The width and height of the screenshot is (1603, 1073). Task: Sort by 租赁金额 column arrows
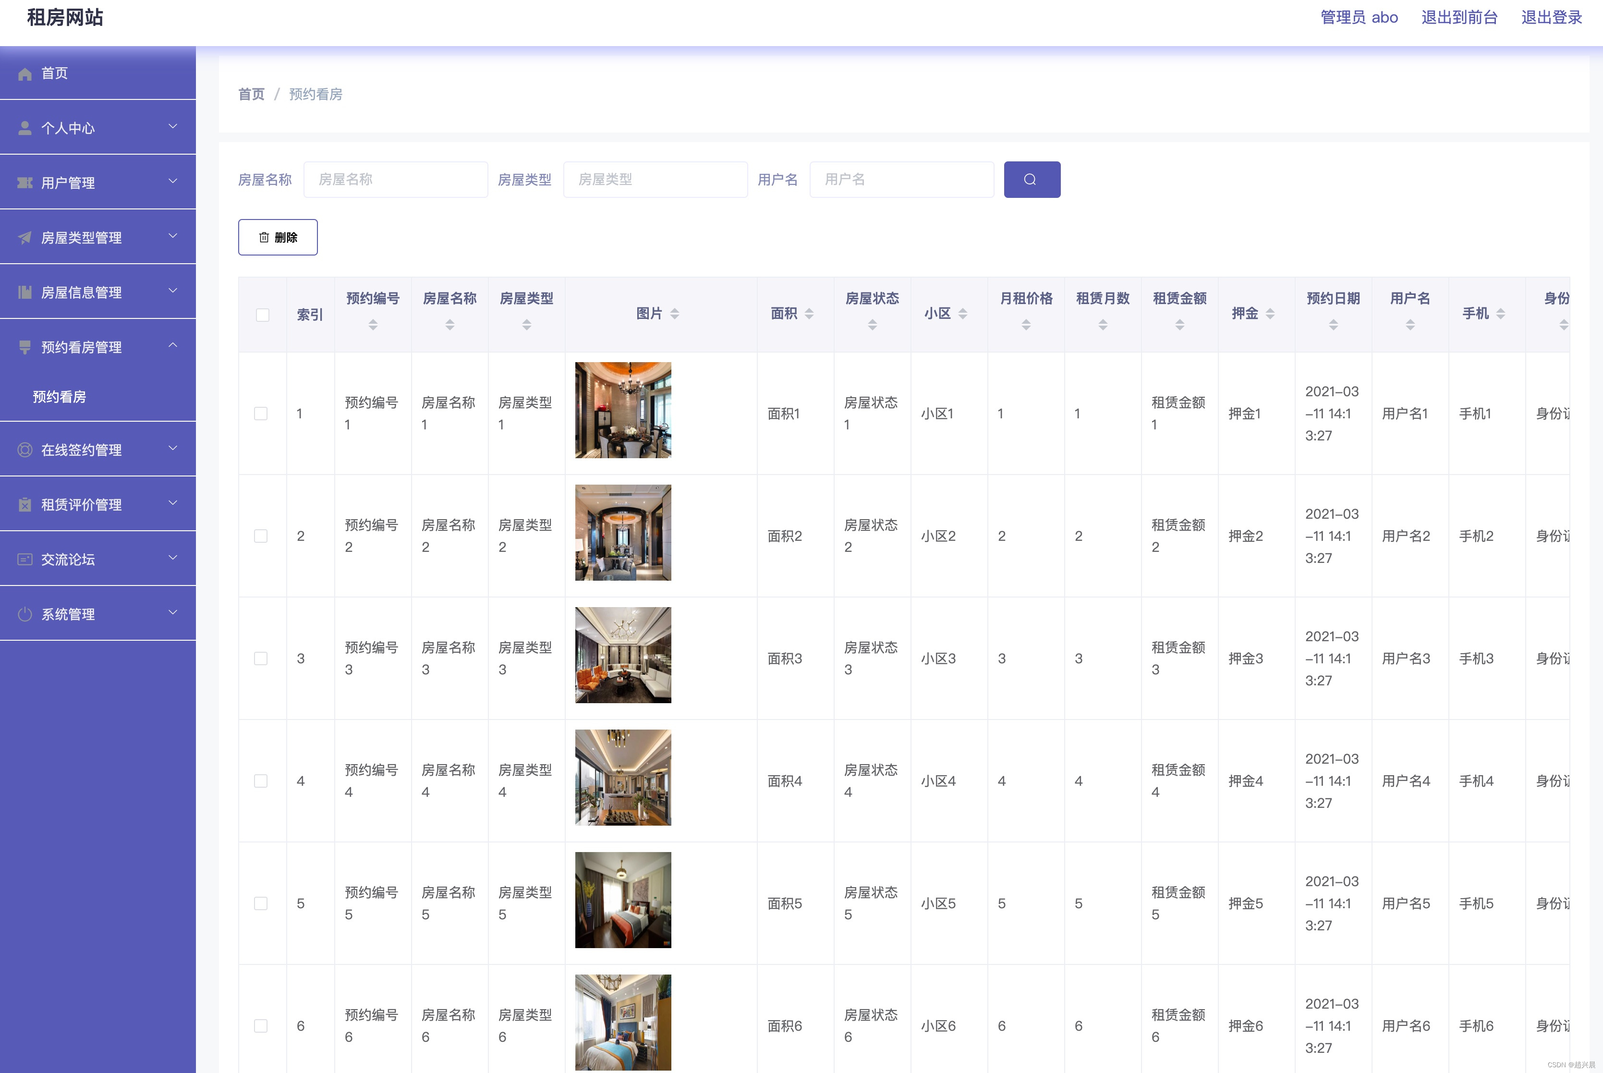click(1179, 325)
